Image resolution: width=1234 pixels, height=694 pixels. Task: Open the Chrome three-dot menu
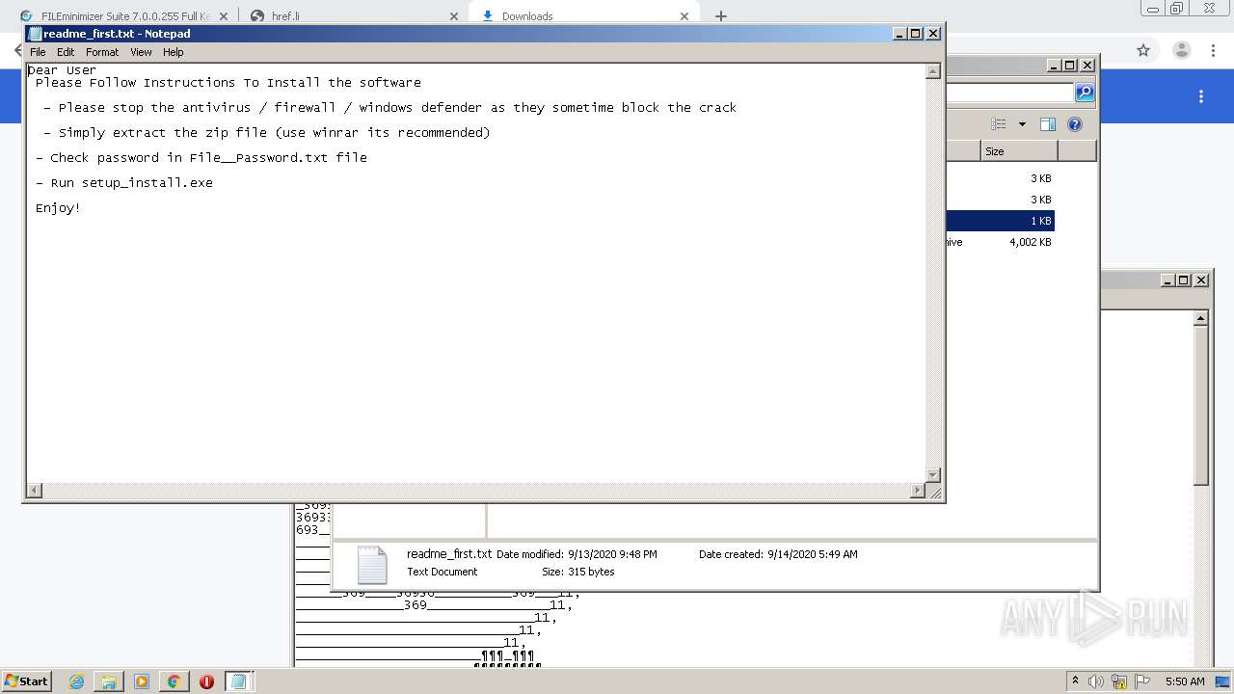(1214, 50)
